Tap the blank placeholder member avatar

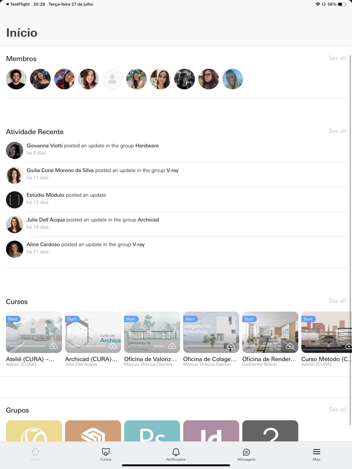pyautogui.click(x=112, y=79)
